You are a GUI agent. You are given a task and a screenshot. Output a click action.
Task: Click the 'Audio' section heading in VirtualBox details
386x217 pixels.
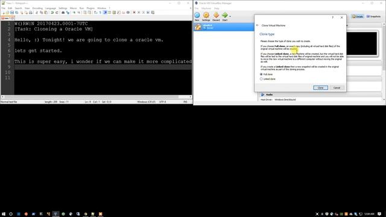269,95
